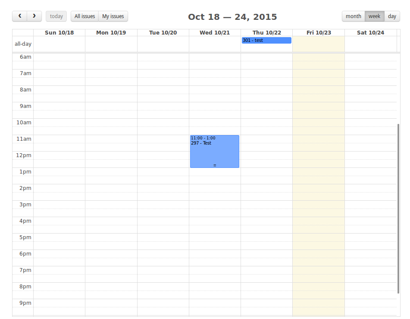Click the calendar vertical scrollbar
Image resolution: width=410 pixels, height=319 pixels.
398,207
